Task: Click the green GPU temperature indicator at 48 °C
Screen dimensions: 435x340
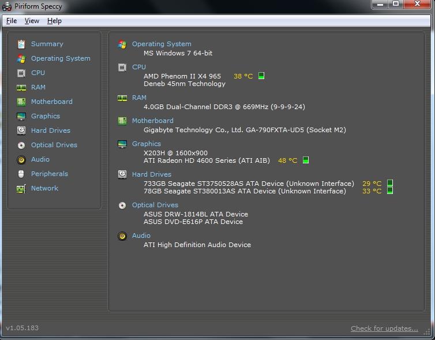Action: tap(306, 160)
